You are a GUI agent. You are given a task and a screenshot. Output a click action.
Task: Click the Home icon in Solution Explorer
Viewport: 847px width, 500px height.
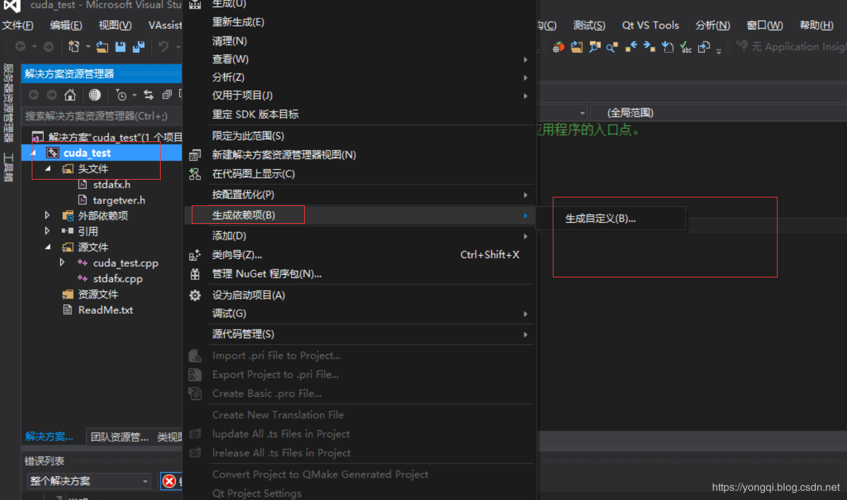point(70,94)
